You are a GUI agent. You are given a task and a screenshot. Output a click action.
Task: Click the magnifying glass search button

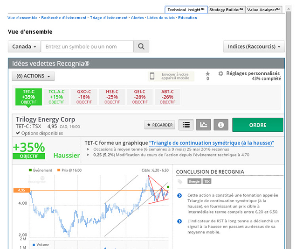pyautogui.click(x=141, y=46)
